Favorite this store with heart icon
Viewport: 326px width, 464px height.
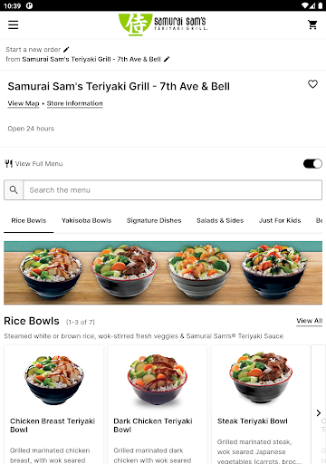(x=312, y=84)
